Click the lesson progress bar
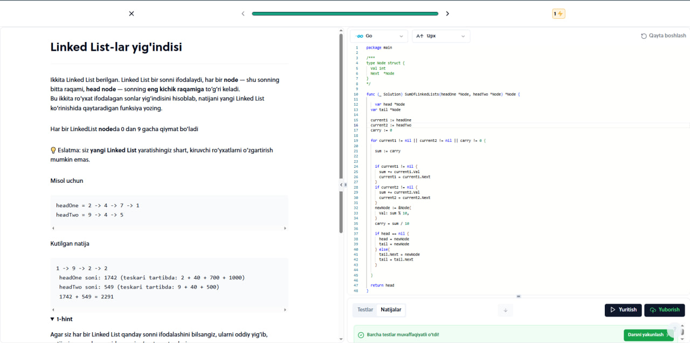Viewport: 690px width, 343px height. point(345,13)
